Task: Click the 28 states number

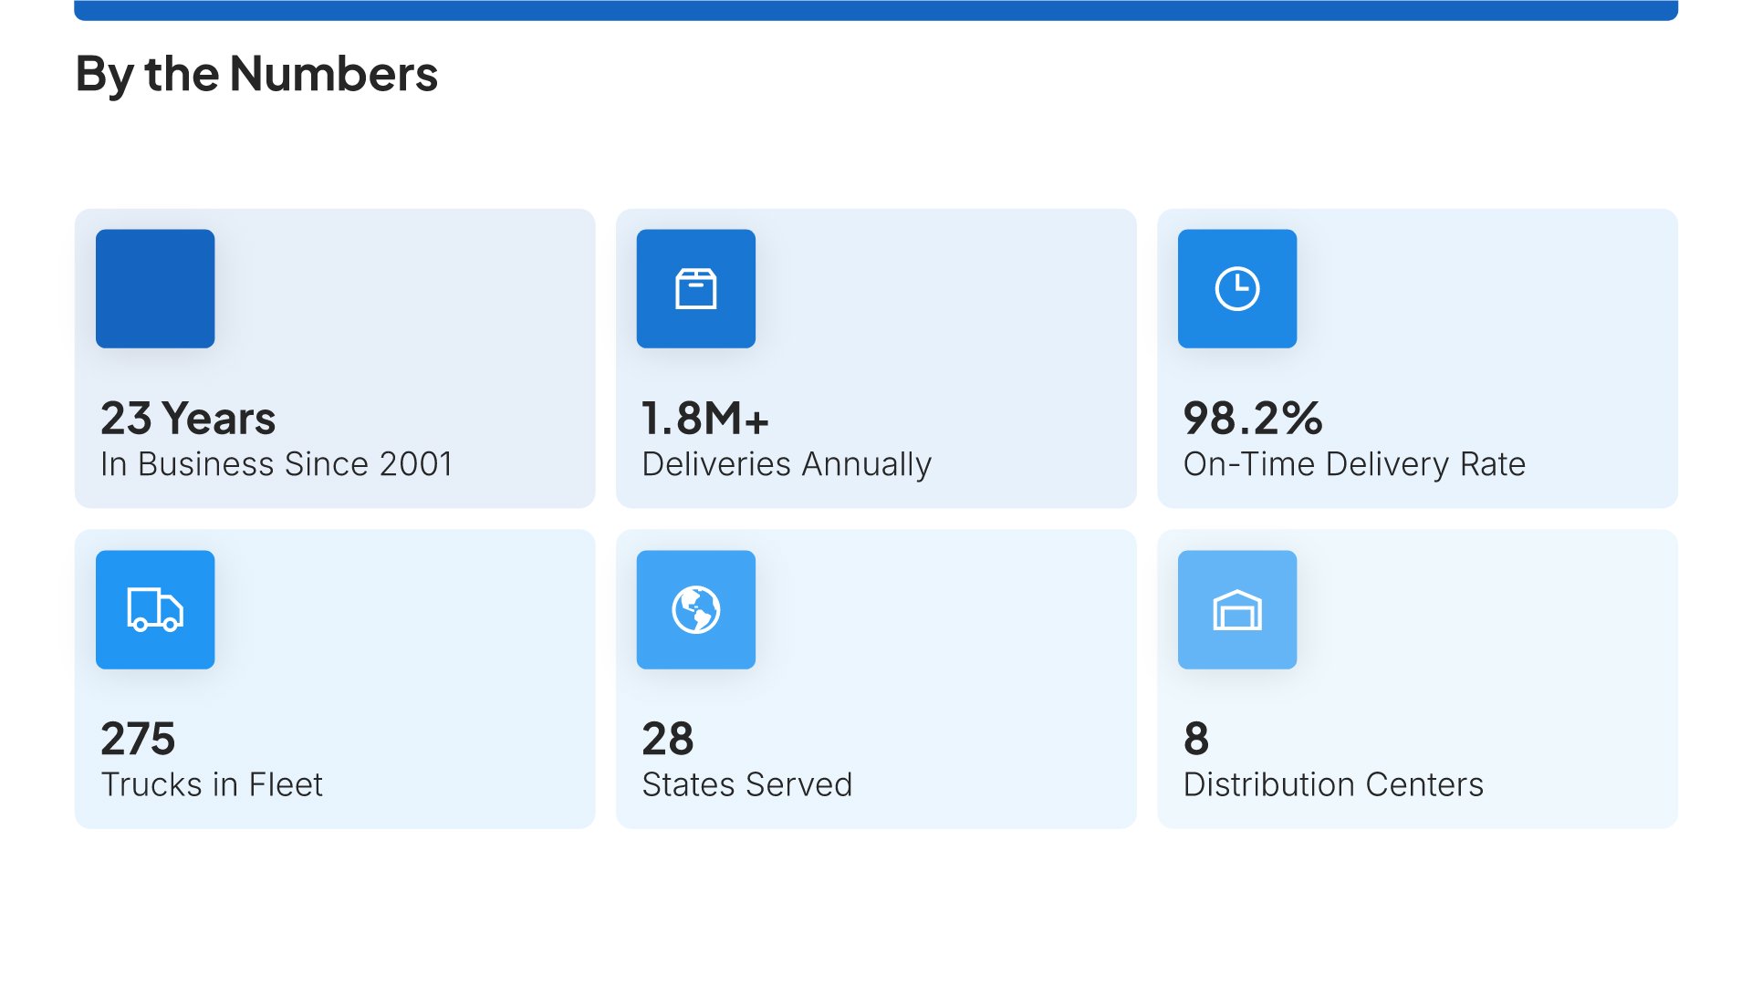Action: [668, 739]
